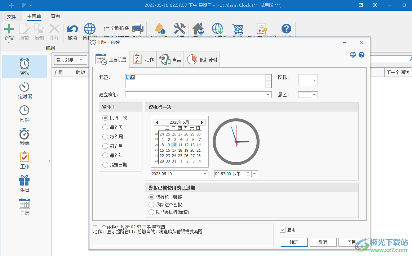Select Timer (定时器) in the sidebar
Image resolution: width=412 pixels, height=256 pixels.
[25, 90]
